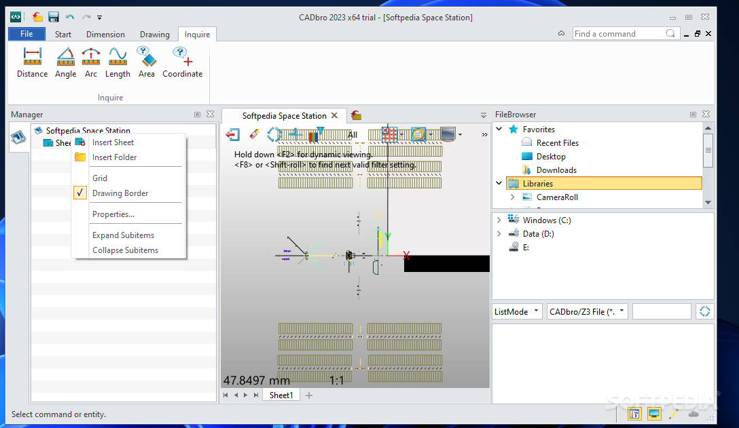Click the filename filter input in FileBrowser
Viewport: 739px width, 428px height.
coord(662,312)
